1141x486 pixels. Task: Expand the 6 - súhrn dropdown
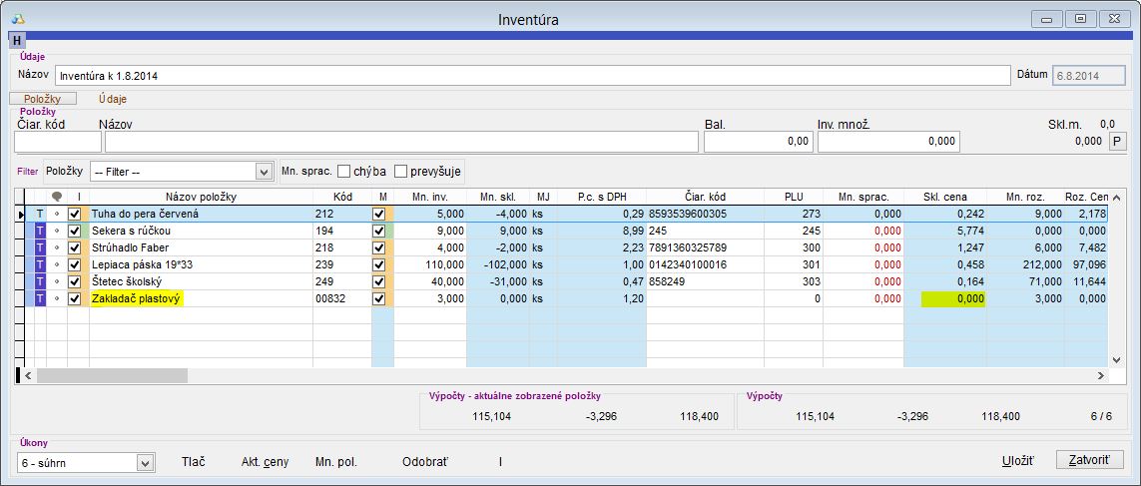(x=145, y=463)
